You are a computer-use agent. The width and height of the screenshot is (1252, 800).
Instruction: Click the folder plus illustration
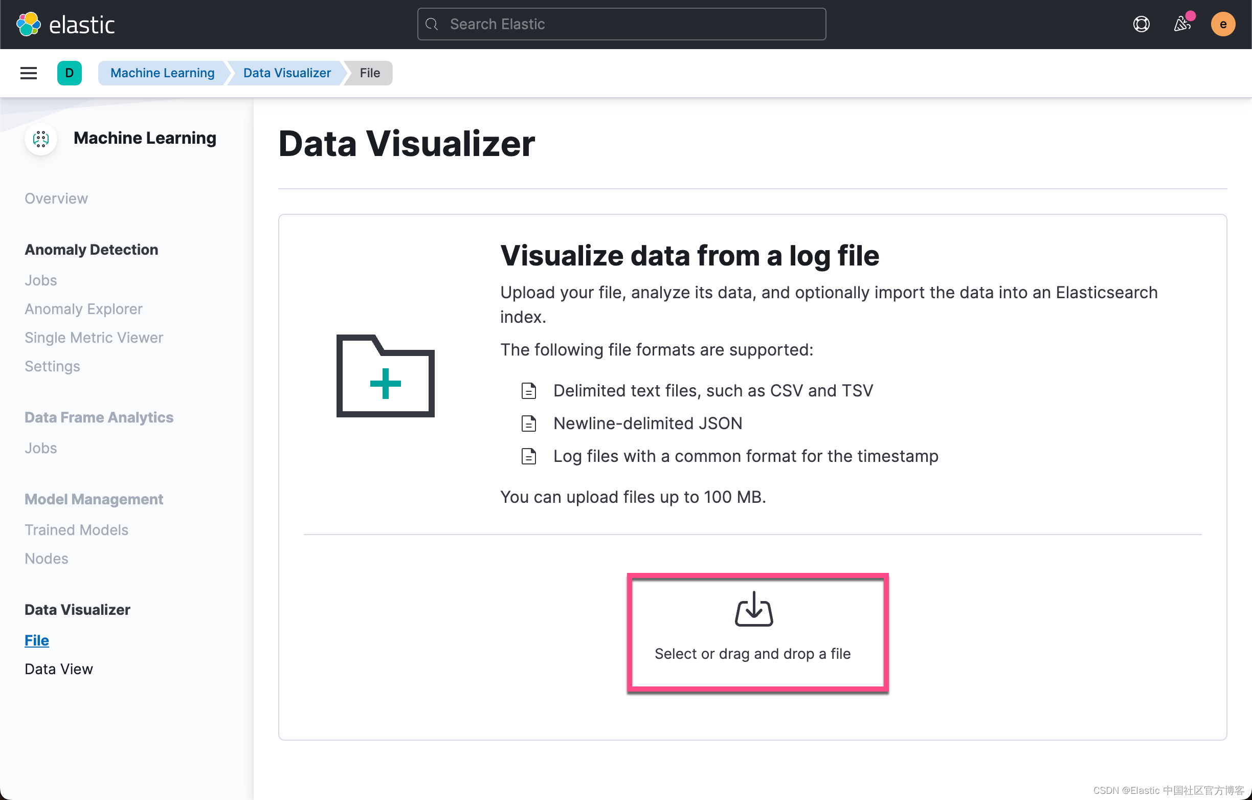[385, 375]
